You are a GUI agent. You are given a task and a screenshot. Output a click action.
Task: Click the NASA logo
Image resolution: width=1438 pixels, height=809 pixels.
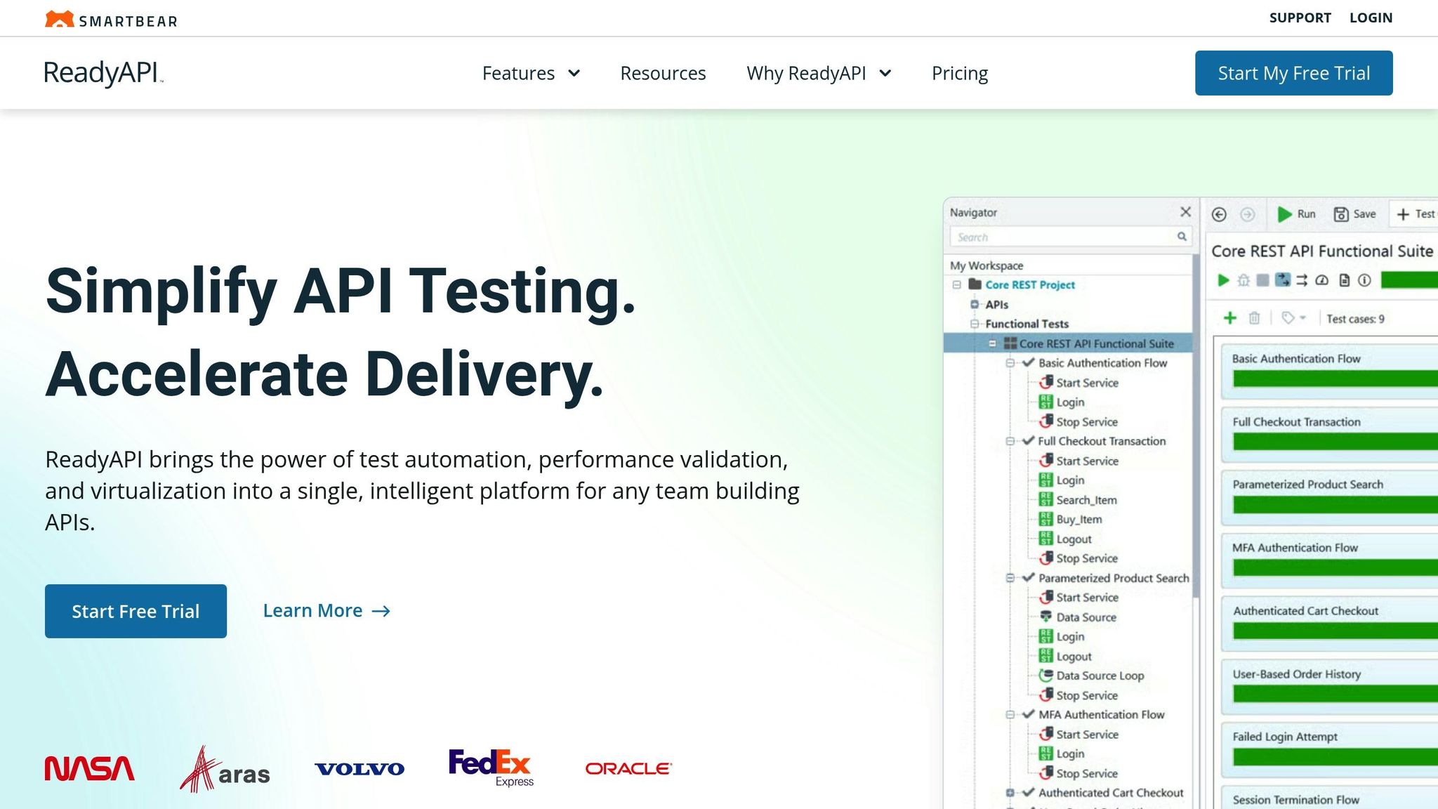click(90, 768)
